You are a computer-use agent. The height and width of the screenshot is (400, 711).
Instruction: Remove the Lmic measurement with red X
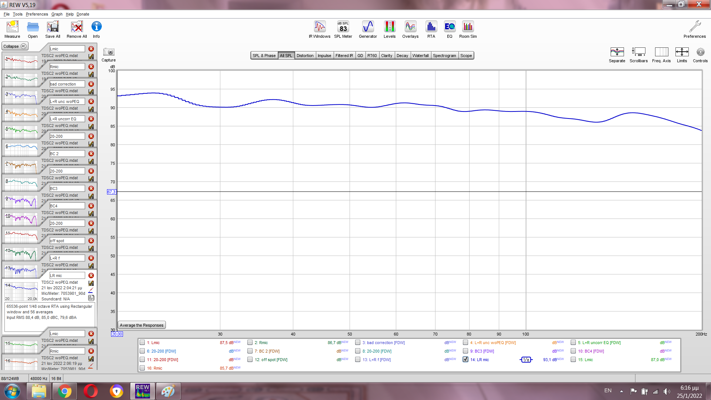click(x=91, y=49)
